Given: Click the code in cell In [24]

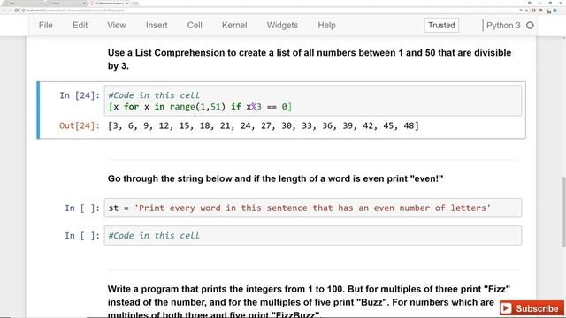Looking at the screenshot, I should tap(312, 101).
